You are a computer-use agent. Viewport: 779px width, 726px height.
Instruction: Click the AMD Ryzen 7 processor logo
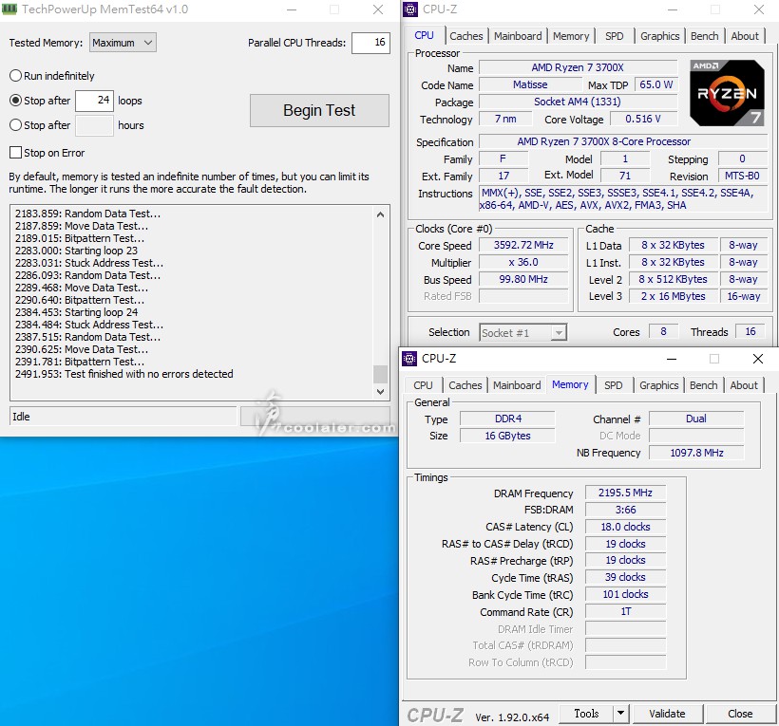pyautogui.click(x=727, y=93)
